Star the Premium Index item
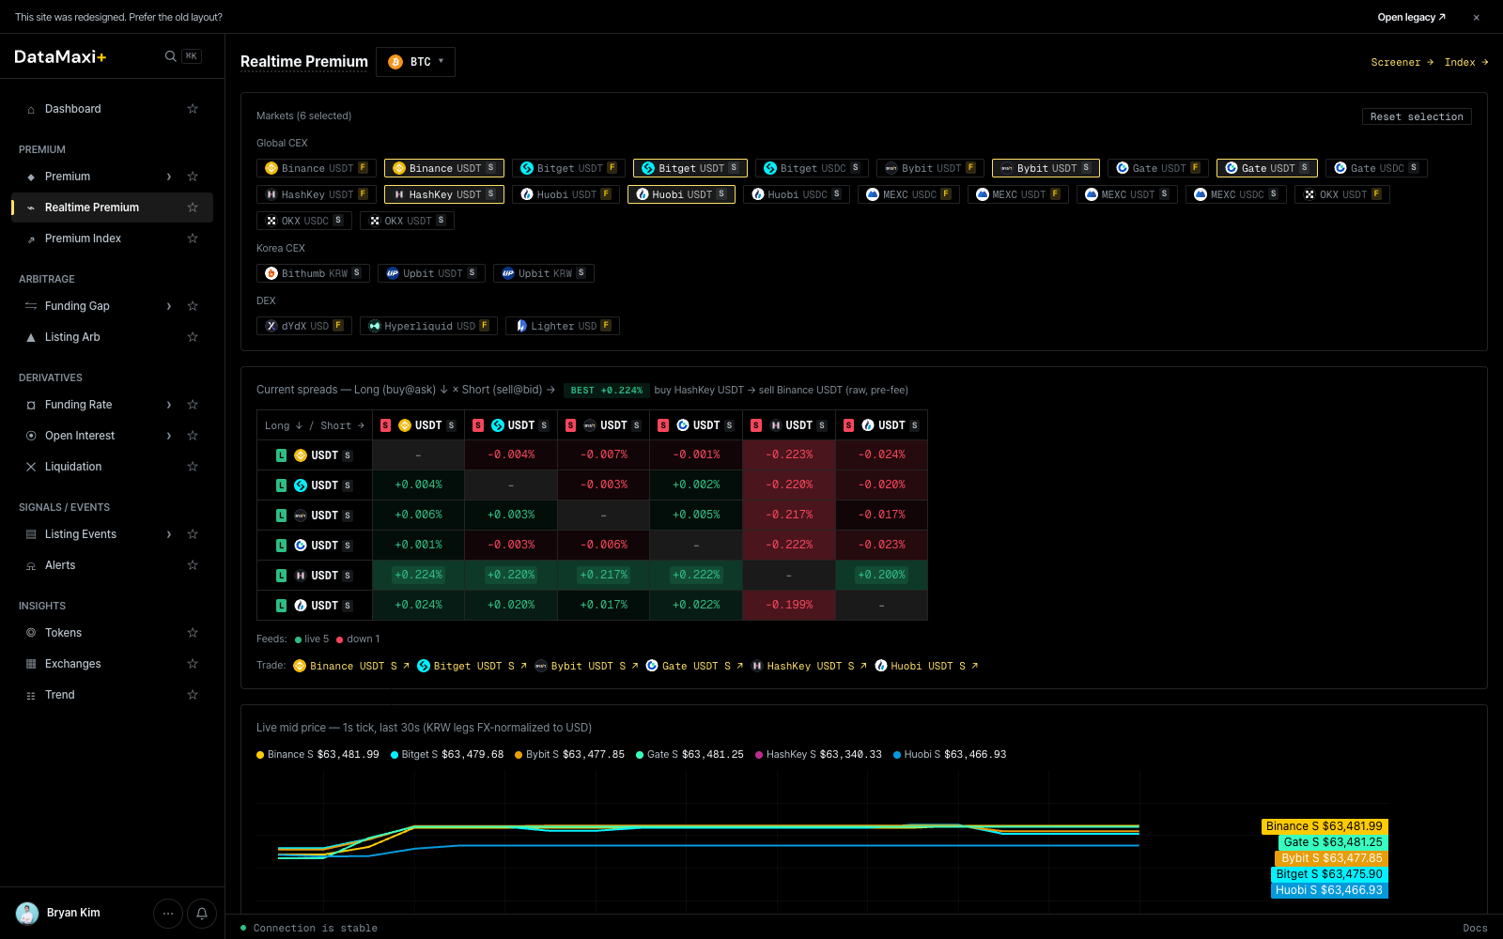The width and height of the screenshot is (1503, 939). [x=193, y=239]
